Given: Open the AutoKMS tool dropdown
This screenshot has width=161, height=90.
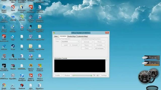Looking at the screenshot, I should click(70, 42).
